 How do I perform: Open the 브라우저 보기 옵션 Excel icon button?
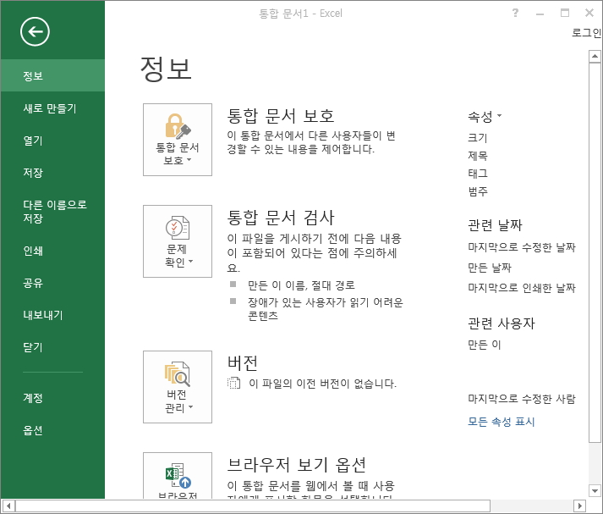(x=178, y=476)
